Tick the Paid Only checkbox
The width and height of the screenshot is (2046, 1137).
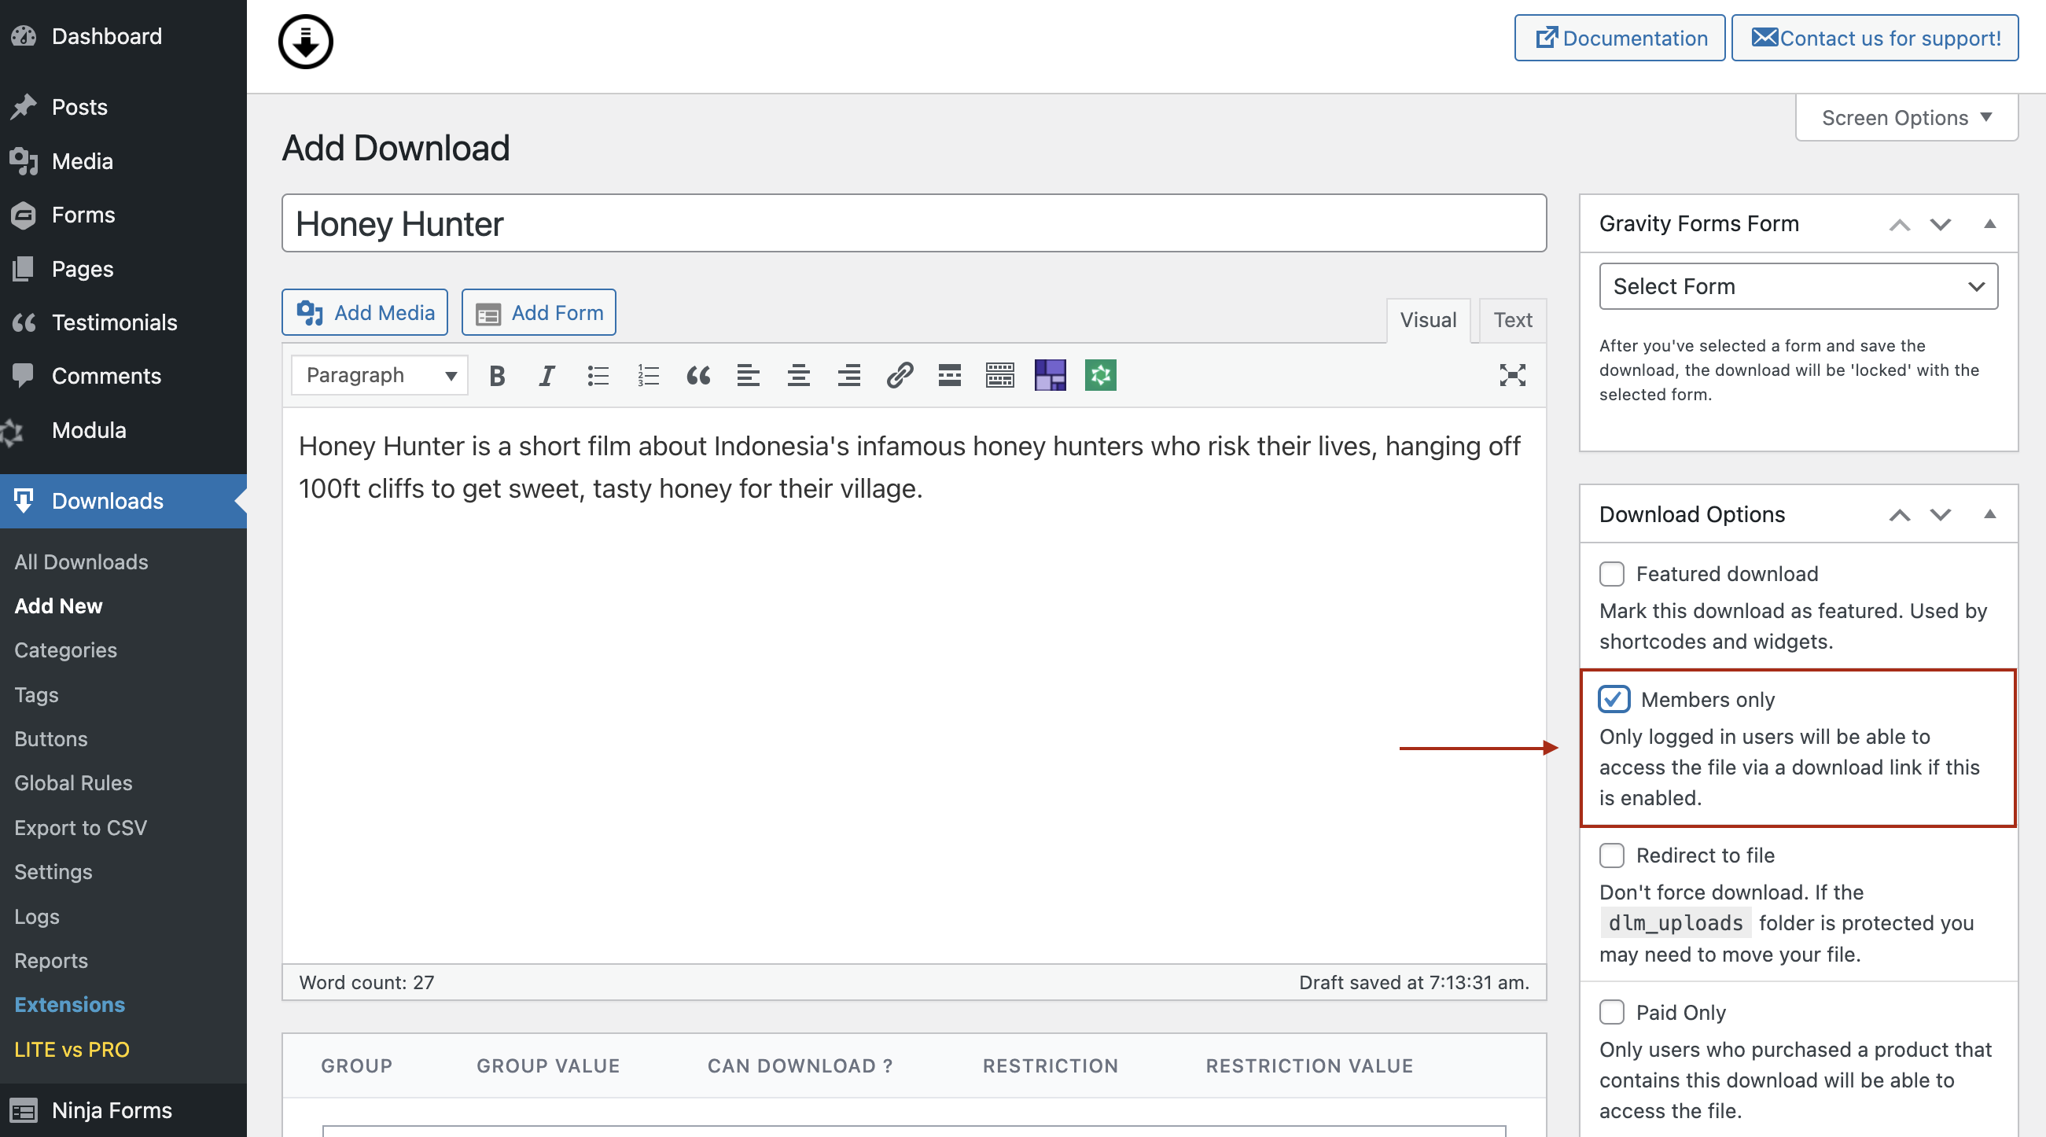click(1611, 1012)
